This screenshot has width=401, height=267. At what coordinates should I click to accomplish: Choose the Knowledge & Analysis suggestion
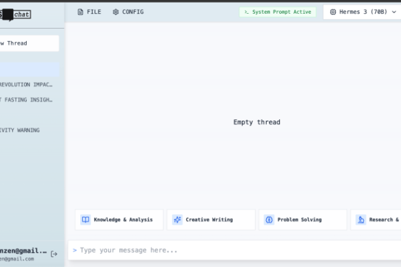119,219
